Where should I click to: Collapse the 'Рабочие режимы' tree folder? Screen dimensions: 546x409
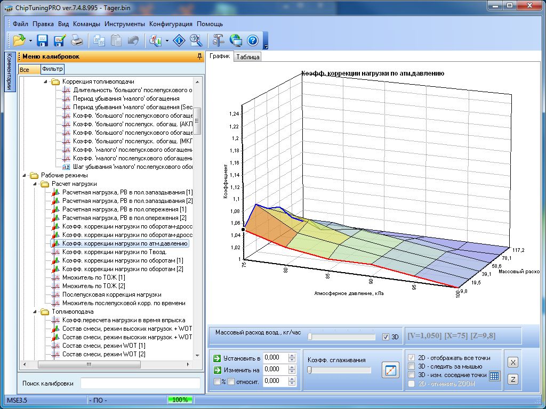(25, 175)
